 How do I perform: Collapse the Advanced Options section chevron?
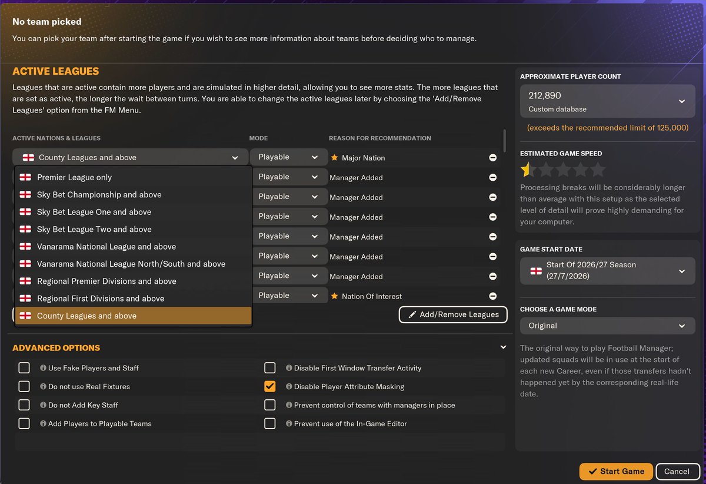(x=503, y=347)
